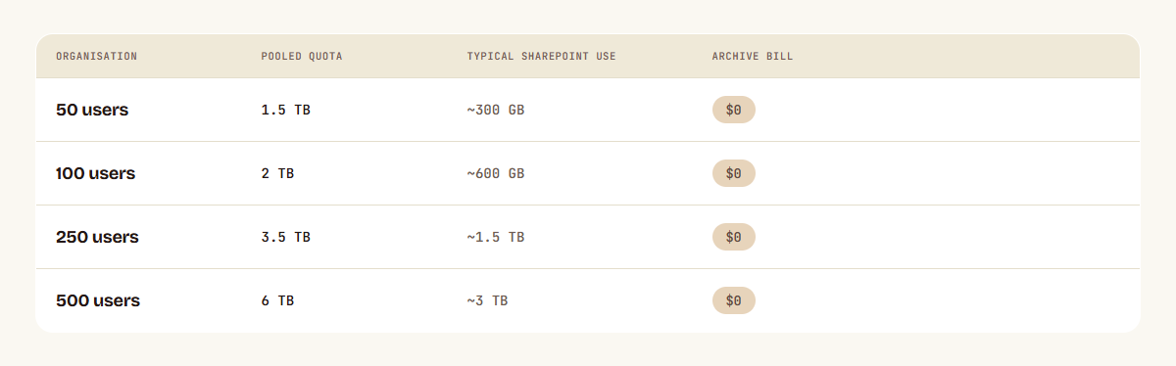The height and width of the screenshot is (366, 1176).
Task: Select the 6 TB quota value
Action: [x=277, y=300]
